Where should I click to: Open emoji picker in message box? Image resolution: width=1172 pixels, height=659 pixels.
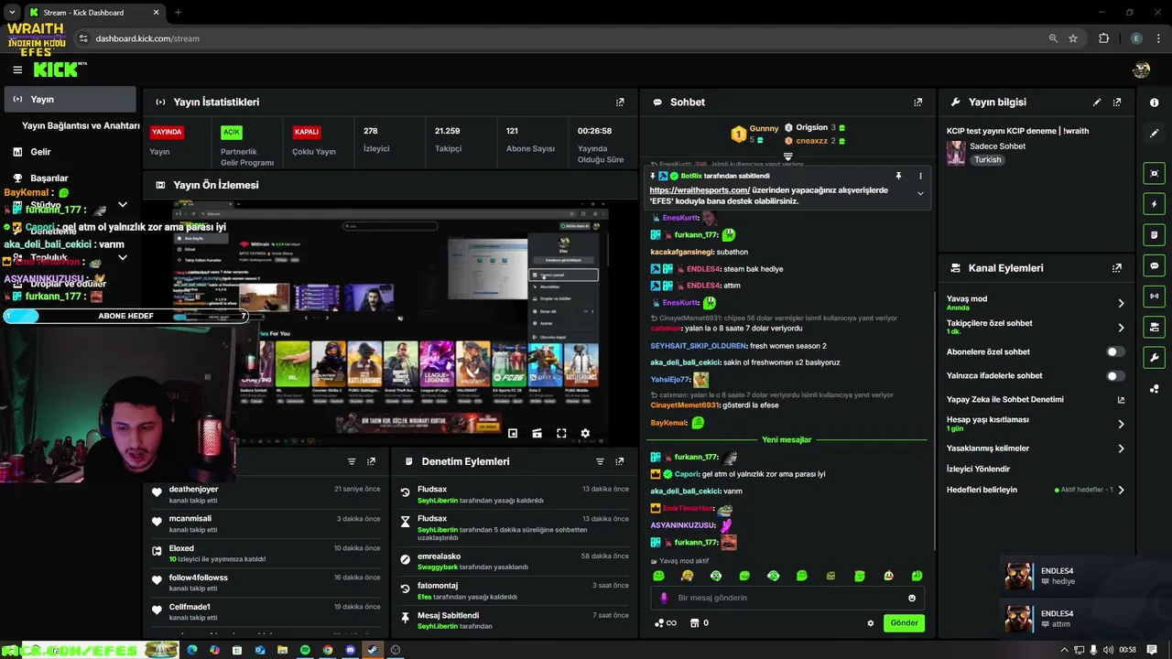[x=912, y=598]
